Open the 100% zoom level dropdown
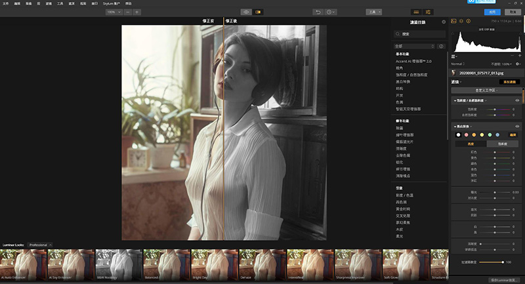The width and height of the screenshot is (525, 284). 114,12
